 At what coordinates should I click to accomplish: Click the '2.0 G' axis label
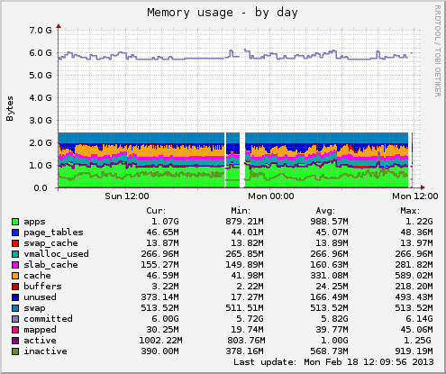point(41,143)
